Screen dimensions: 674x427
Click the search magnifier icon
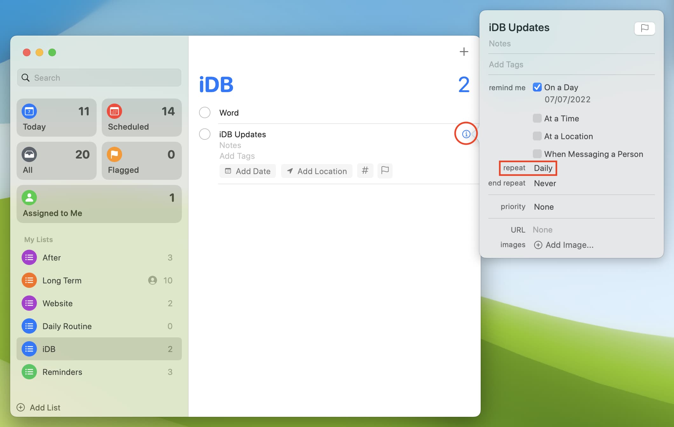coord(25,78)
